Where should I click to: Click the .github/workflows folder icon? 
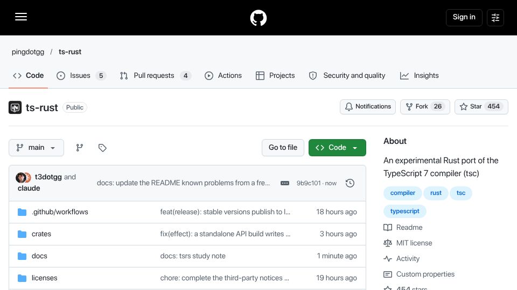click(22, 212)
